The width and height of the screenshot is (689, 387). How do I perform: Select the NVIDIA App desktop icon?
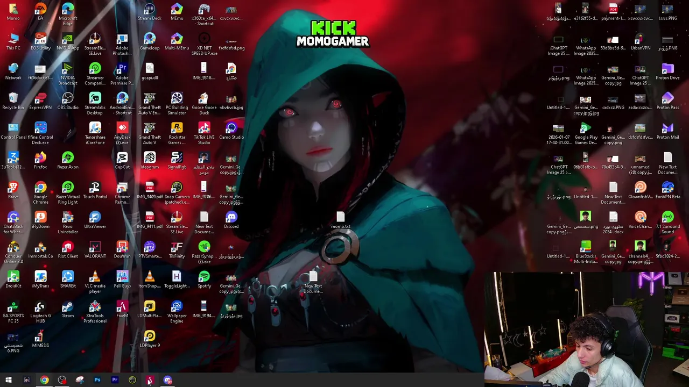[68, 41]
